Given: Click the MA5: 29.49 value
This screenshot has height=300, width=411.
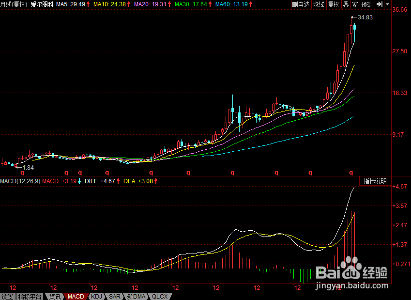Looking at the screenshot, I should pyautogui.click(x=71, y=4).
